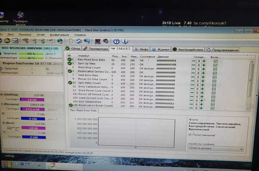Increase offset plus for Spin Up Time row

204,65
